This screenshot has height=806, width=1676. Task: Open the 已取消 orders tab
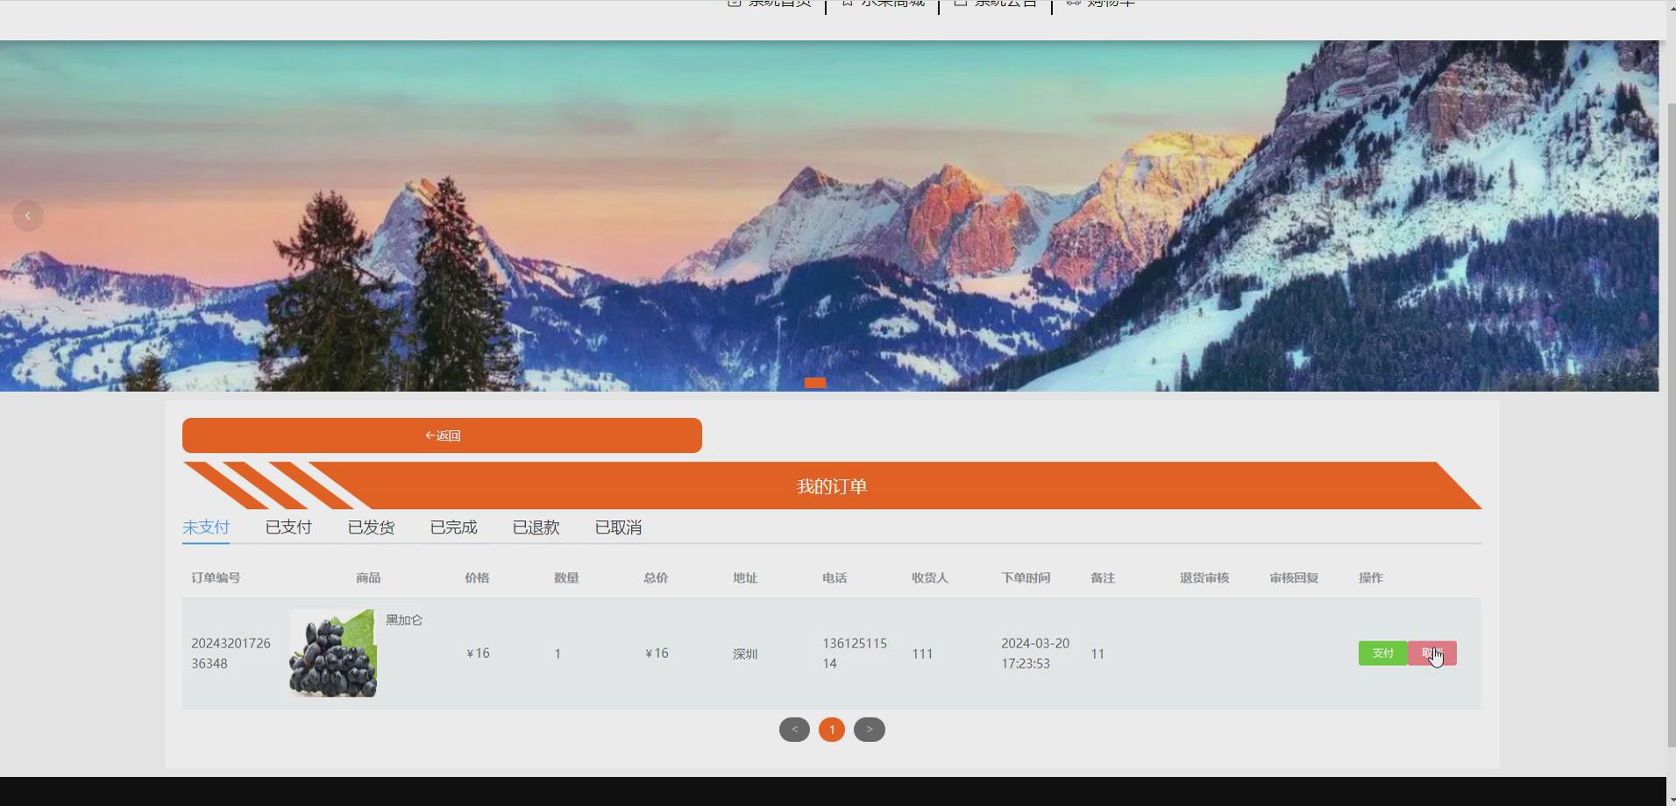(618, 527)
